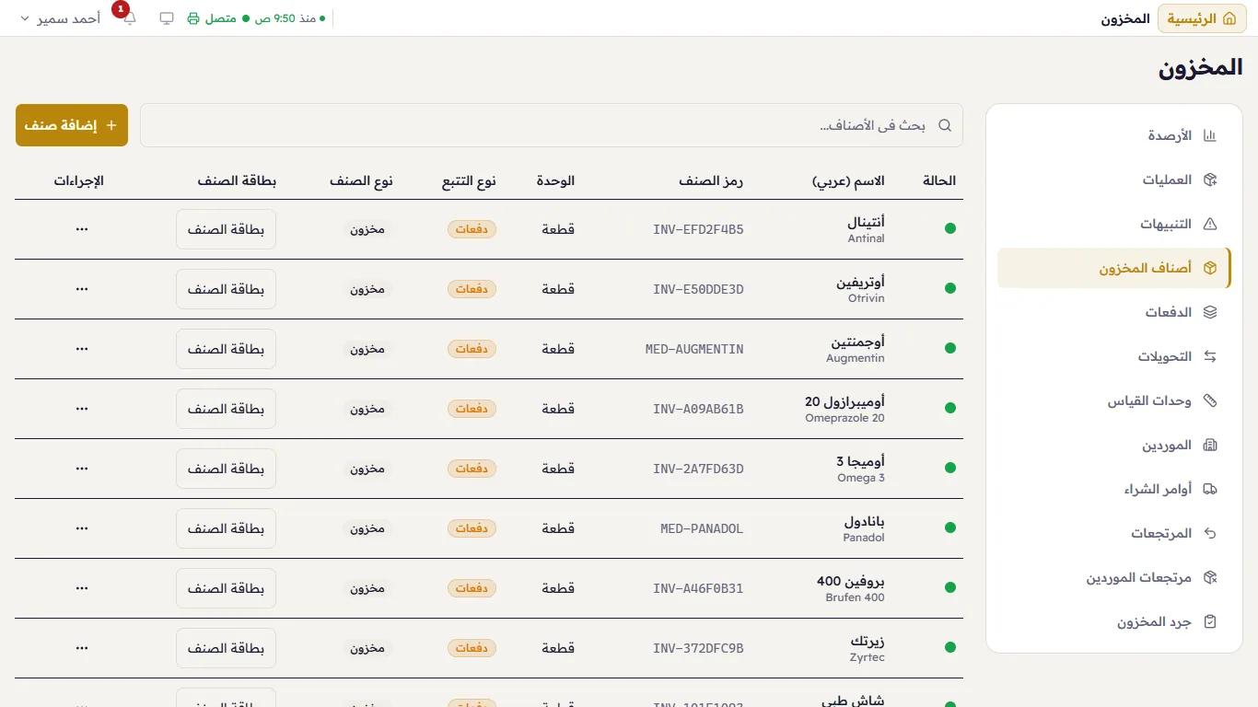Open مرتجعات الموردين sidebar item
This screenshot has width=1258, height=707.
tap(1113, 577)
